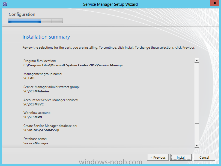Click the third filled progress segment
The height and width of the screenshot is (166, 221).
pyautogui.click(x=35, y=21)
